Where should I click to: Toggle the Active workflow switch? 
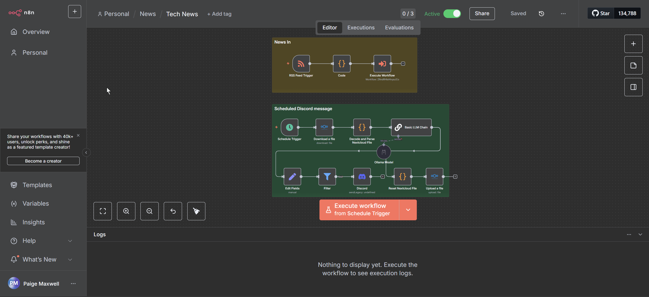[452, 14]
